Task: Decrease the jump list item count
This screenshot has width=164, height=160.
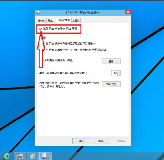Action: pos(119,74)
